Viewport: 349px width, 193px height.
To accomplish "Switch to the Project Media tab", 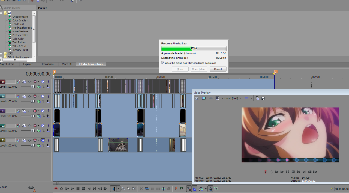I will click(7, 64).
